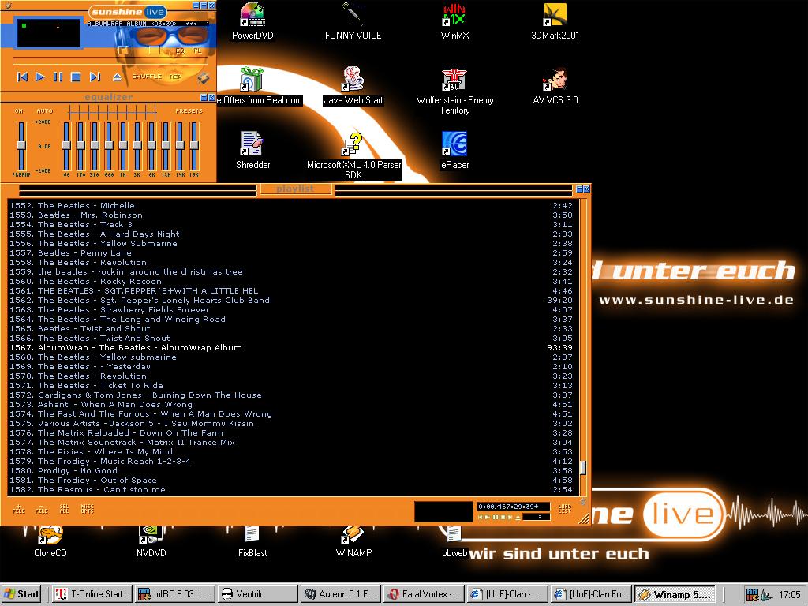
Task: Select the WINAMP desktop shortcut
Action: point(353,542)
